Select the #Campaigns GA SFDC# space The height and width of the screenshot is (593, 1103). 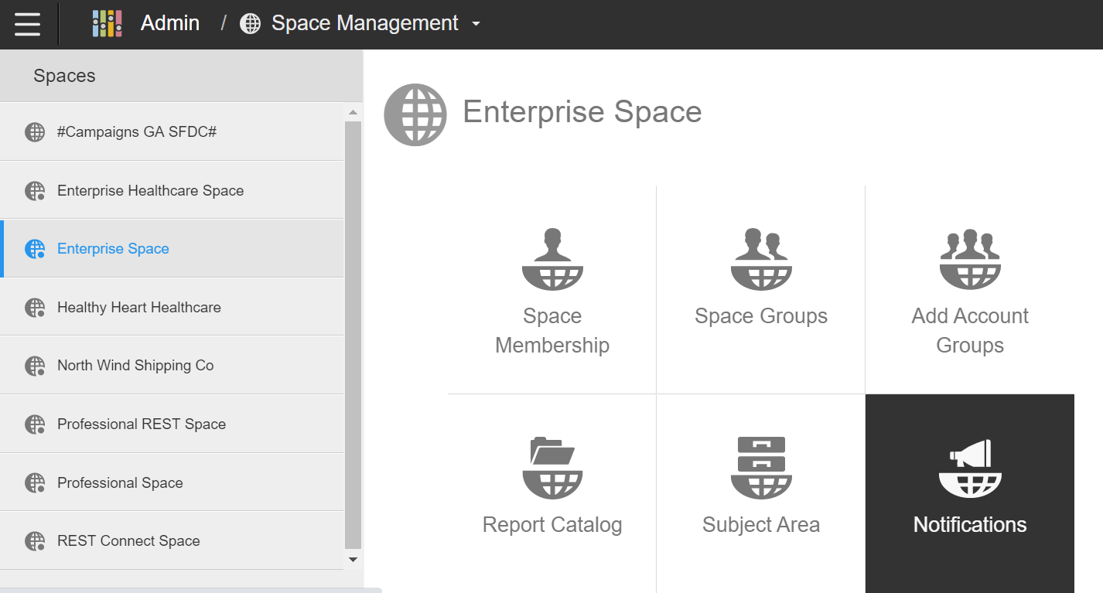pyautogui.click(x=172, y=131)
